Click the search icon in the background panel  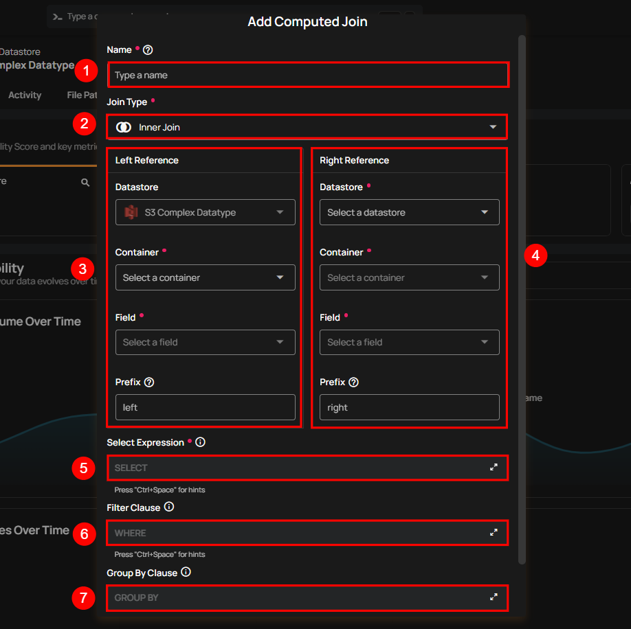pyautogui.click(x=85, y=183)
